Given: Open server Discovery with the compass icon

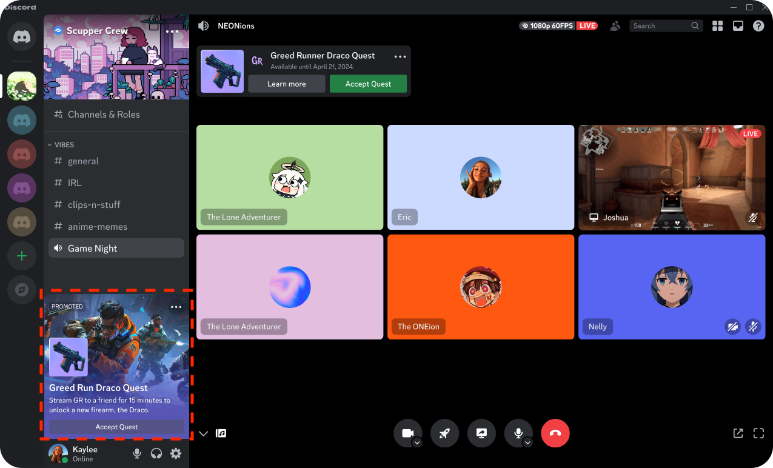Looking at the screenshot, I should pos(21,290).
